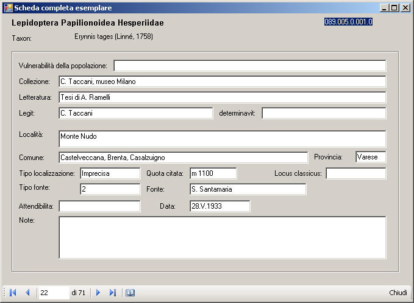Click the Tipo fonte field showing 2

pos(110,189)
